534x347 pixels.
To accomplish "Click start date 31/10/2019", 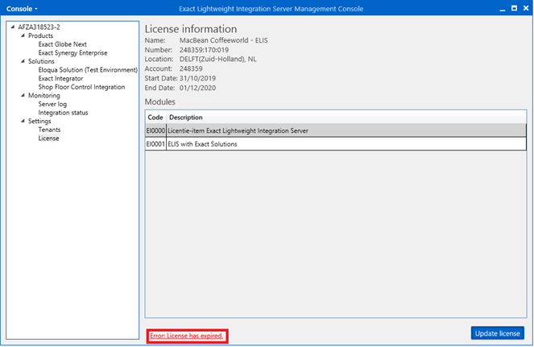I will click(197, 78).
